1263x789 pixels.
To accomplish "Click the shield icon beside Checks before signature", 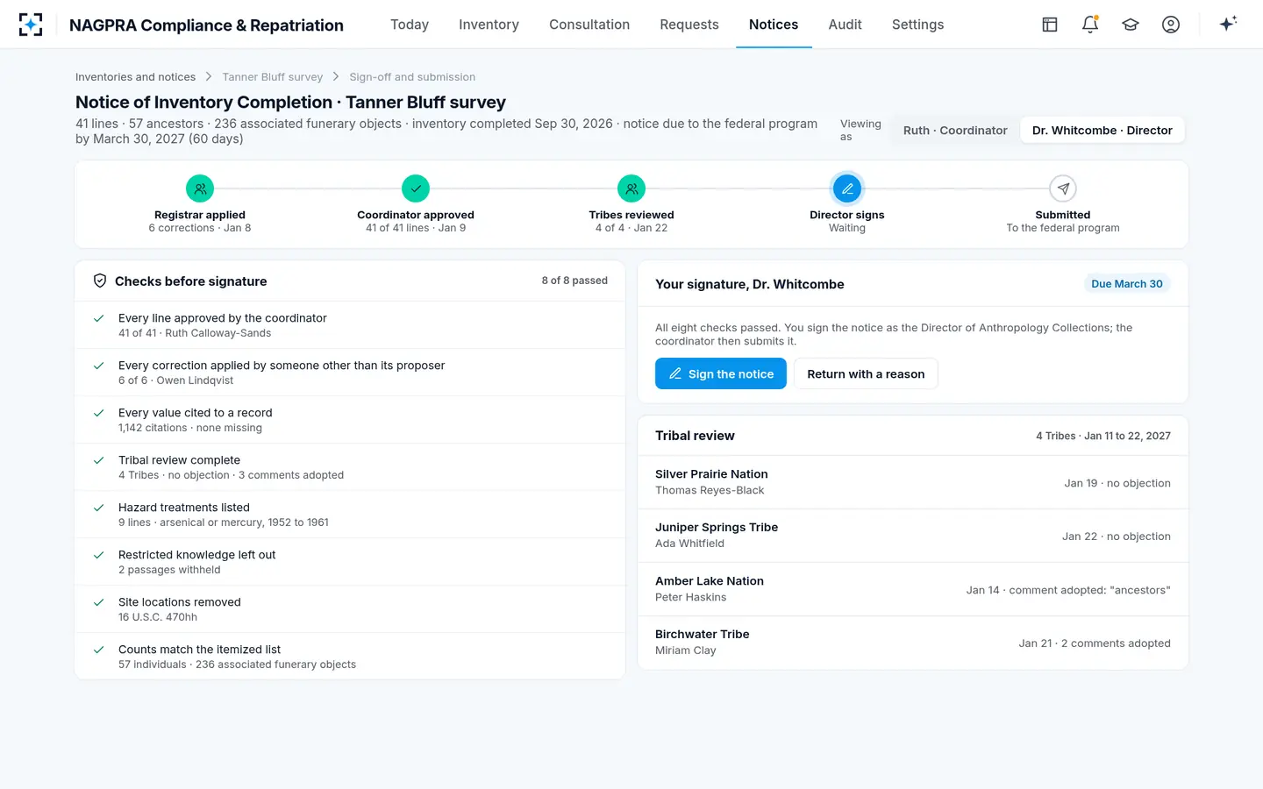I will (100, 281).
